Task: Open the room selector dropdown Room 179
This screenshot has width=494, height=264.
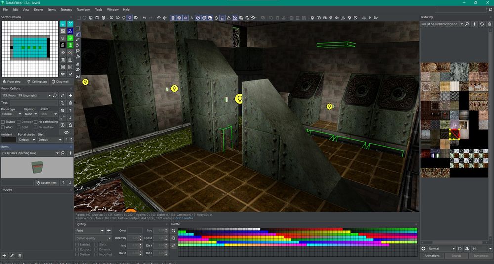Action: 27,95
